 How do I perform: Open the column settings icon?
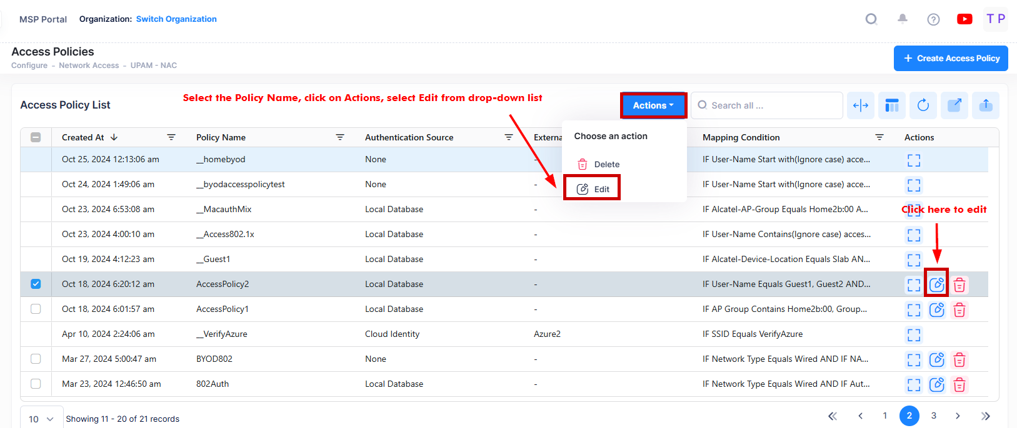click(892, 105)
